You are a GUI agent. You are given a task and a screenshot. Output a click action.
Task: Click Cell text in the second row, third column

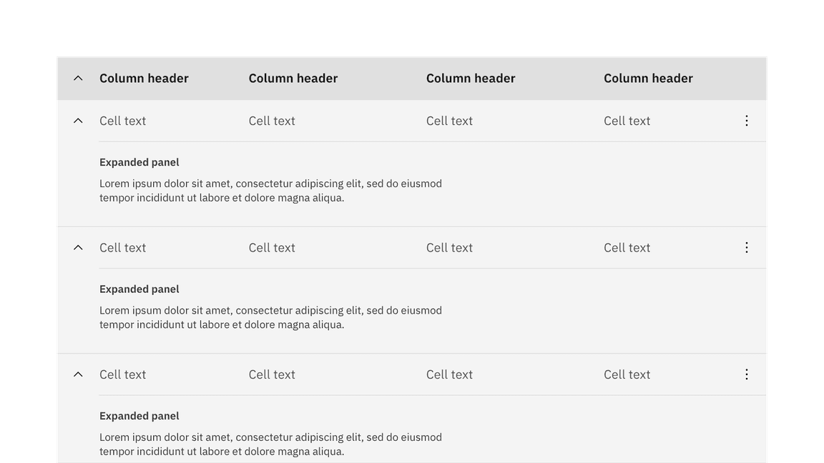449,247
